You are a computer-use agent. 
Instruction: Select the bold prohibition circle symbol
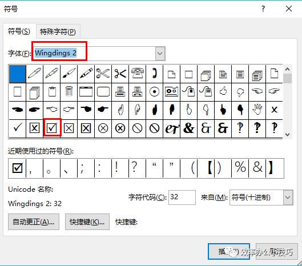155,128
